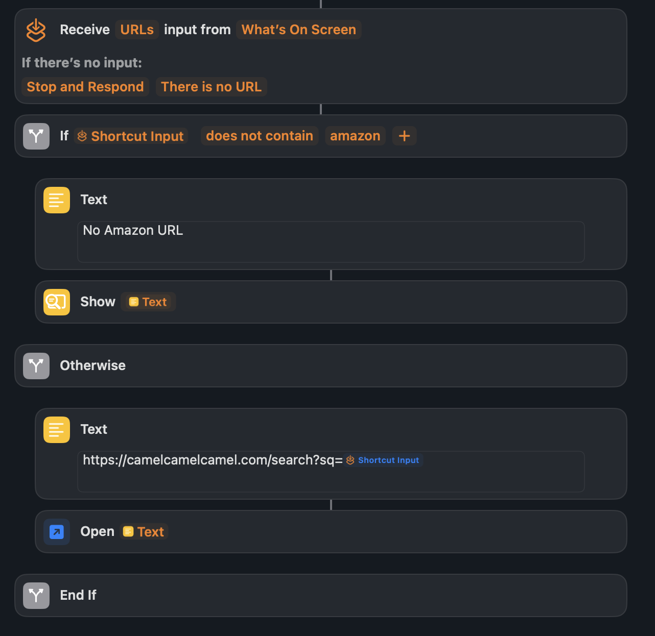Change the What's On Screen input source
This screenshot has height=636, width=655.
(x=298, y=30)
